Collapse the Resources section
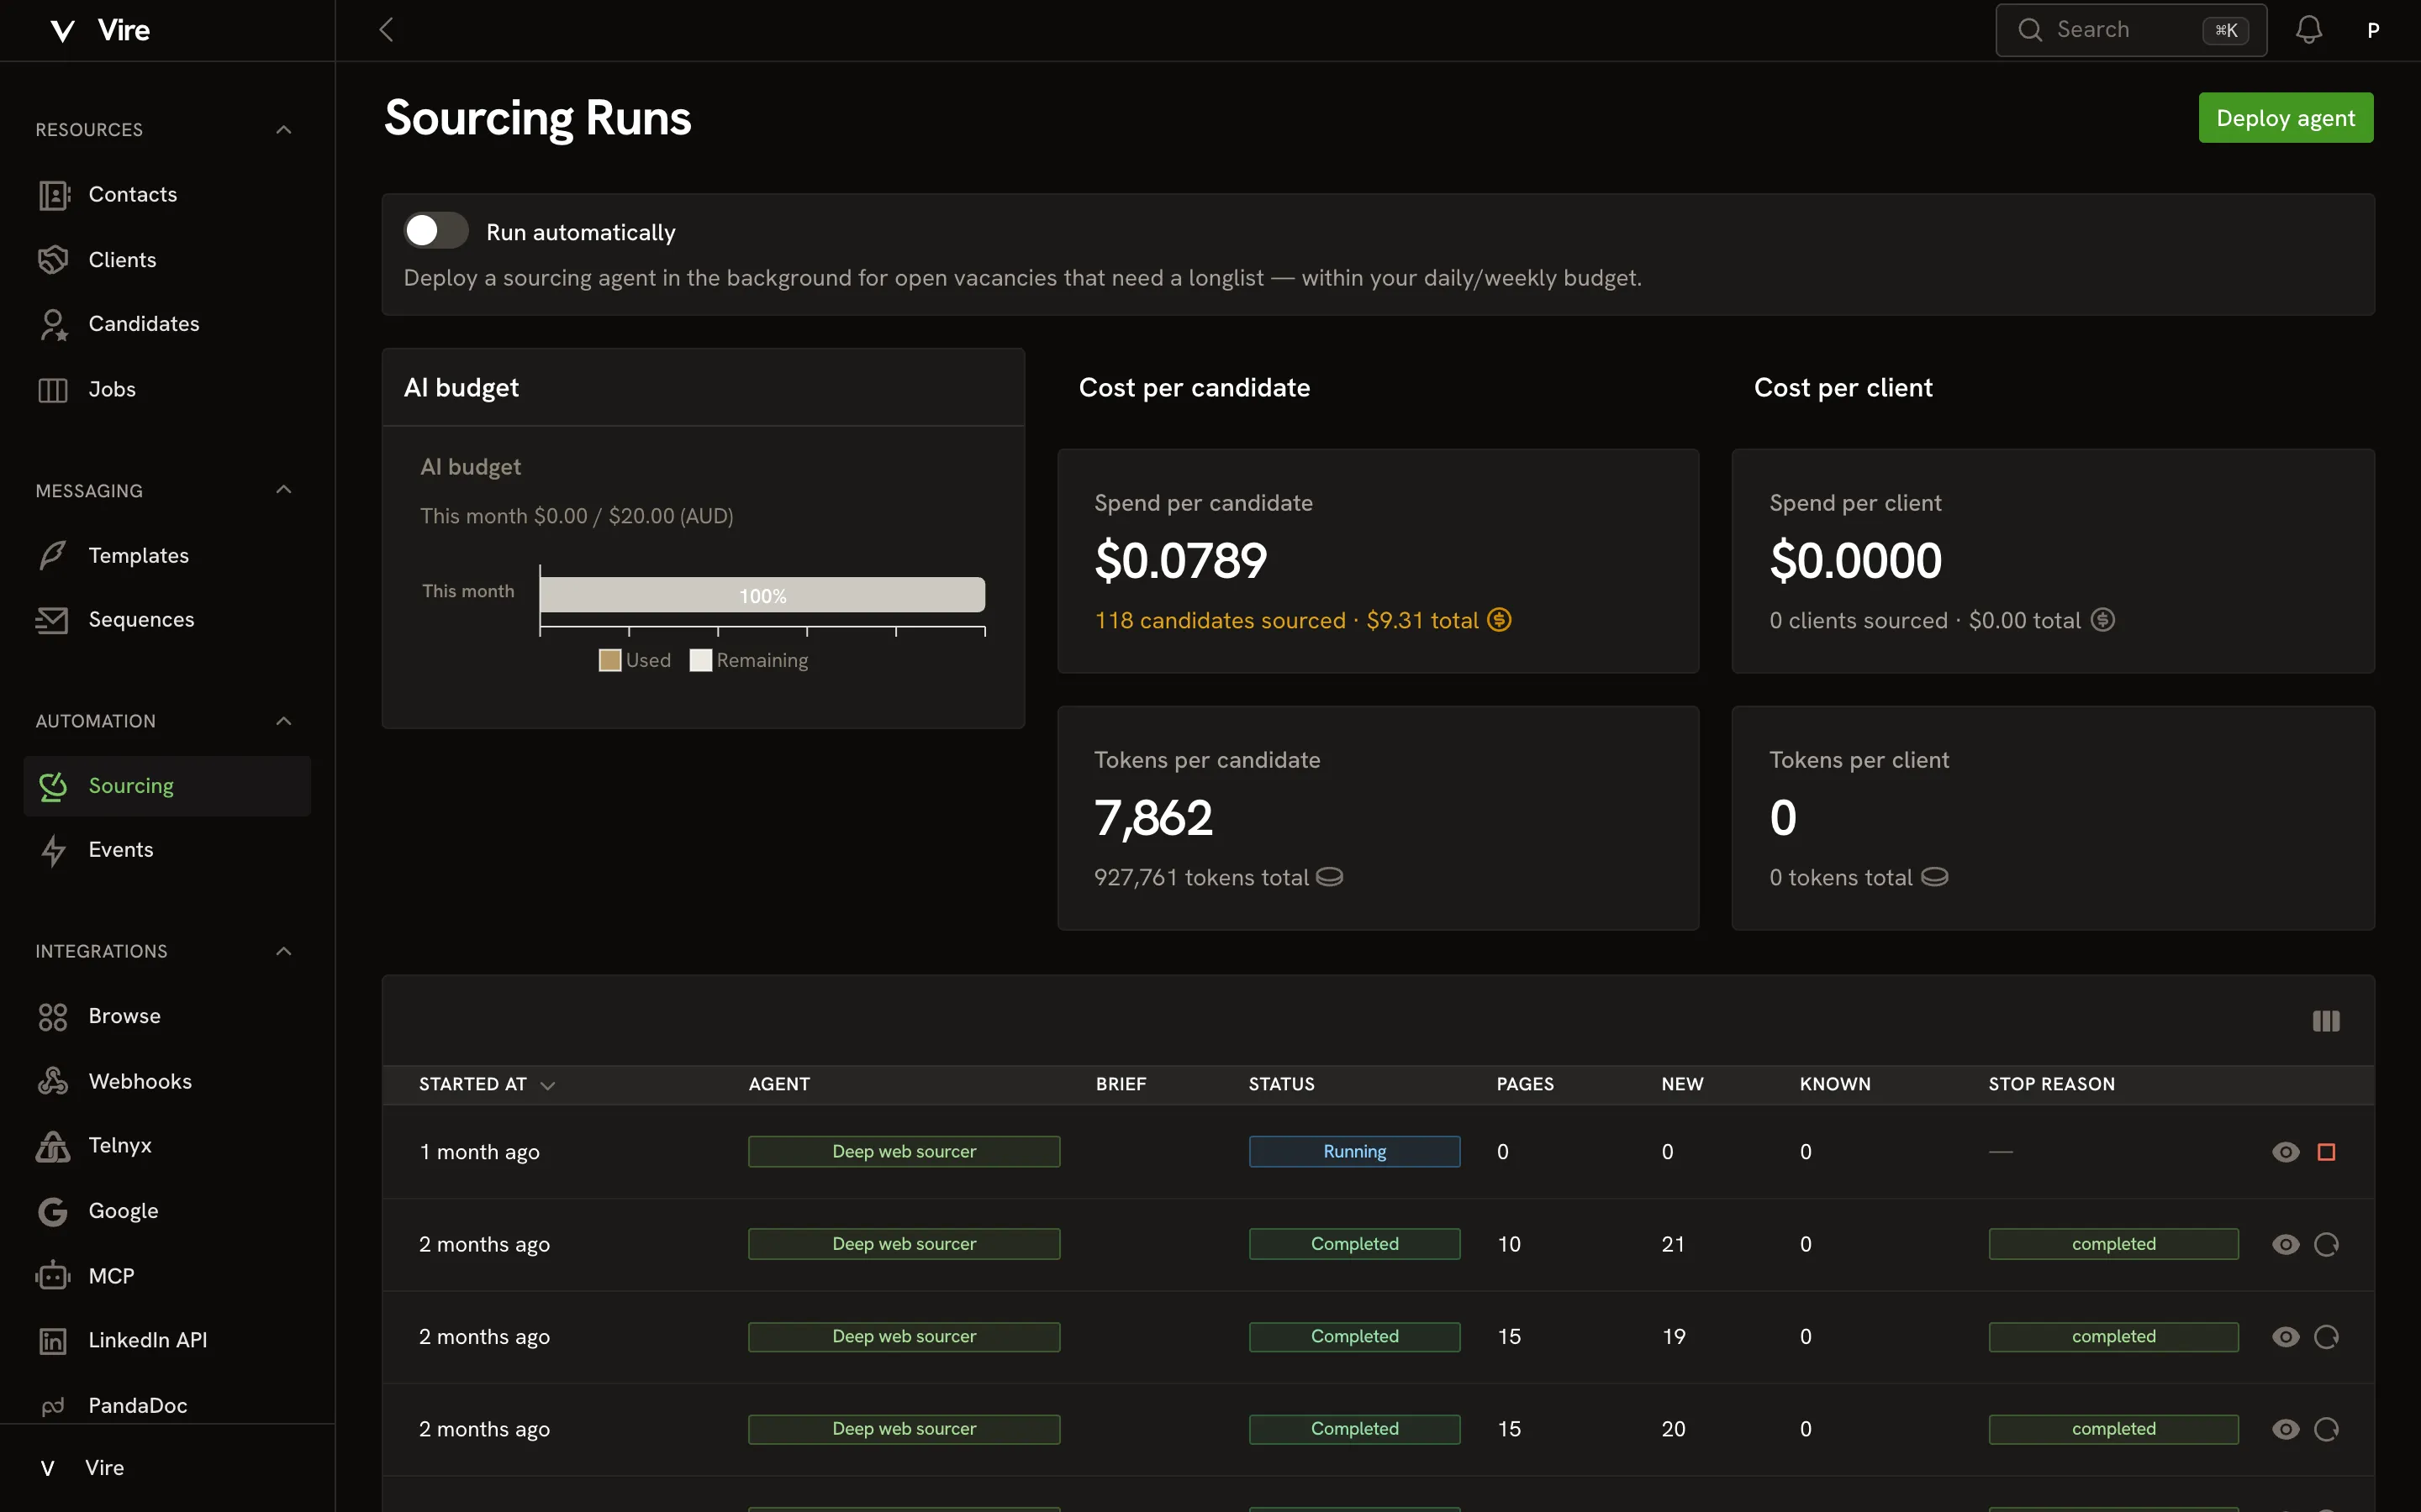The height and width of the screenshot is (1512, 2421). coord(283,130)
